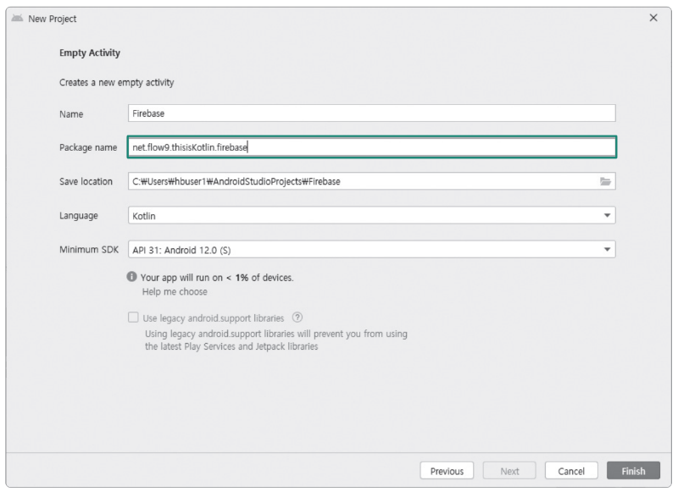The width and height of the screenshot is (678, 492).
Task: Click the 'Creates a new empty activity' description
Action: [x=117, y=82]
